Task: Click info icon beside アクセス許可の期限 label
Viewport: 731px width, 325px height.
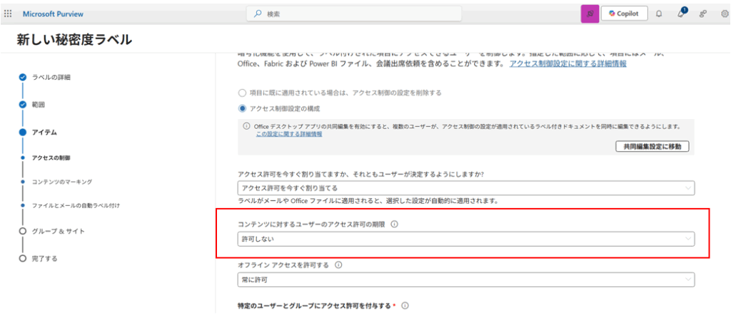Action: [394, 224]
